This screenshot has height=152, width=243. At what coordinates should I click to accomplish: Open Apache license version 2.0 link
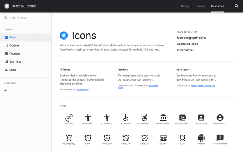coord(202,85)
